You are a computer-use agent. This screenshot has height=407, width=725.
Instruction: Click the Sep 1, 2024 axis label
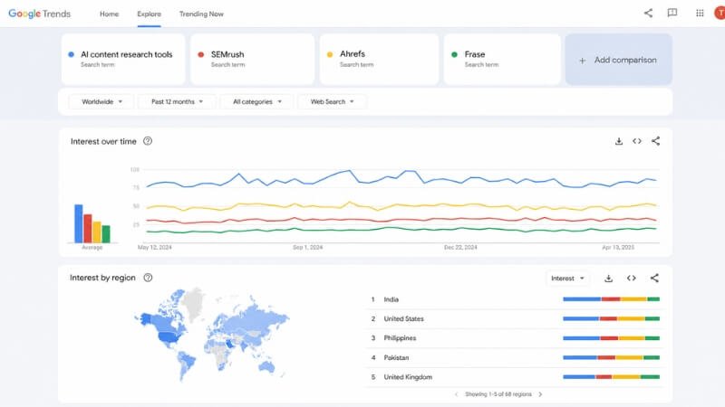pyautogui.click(x=307, y=247)
